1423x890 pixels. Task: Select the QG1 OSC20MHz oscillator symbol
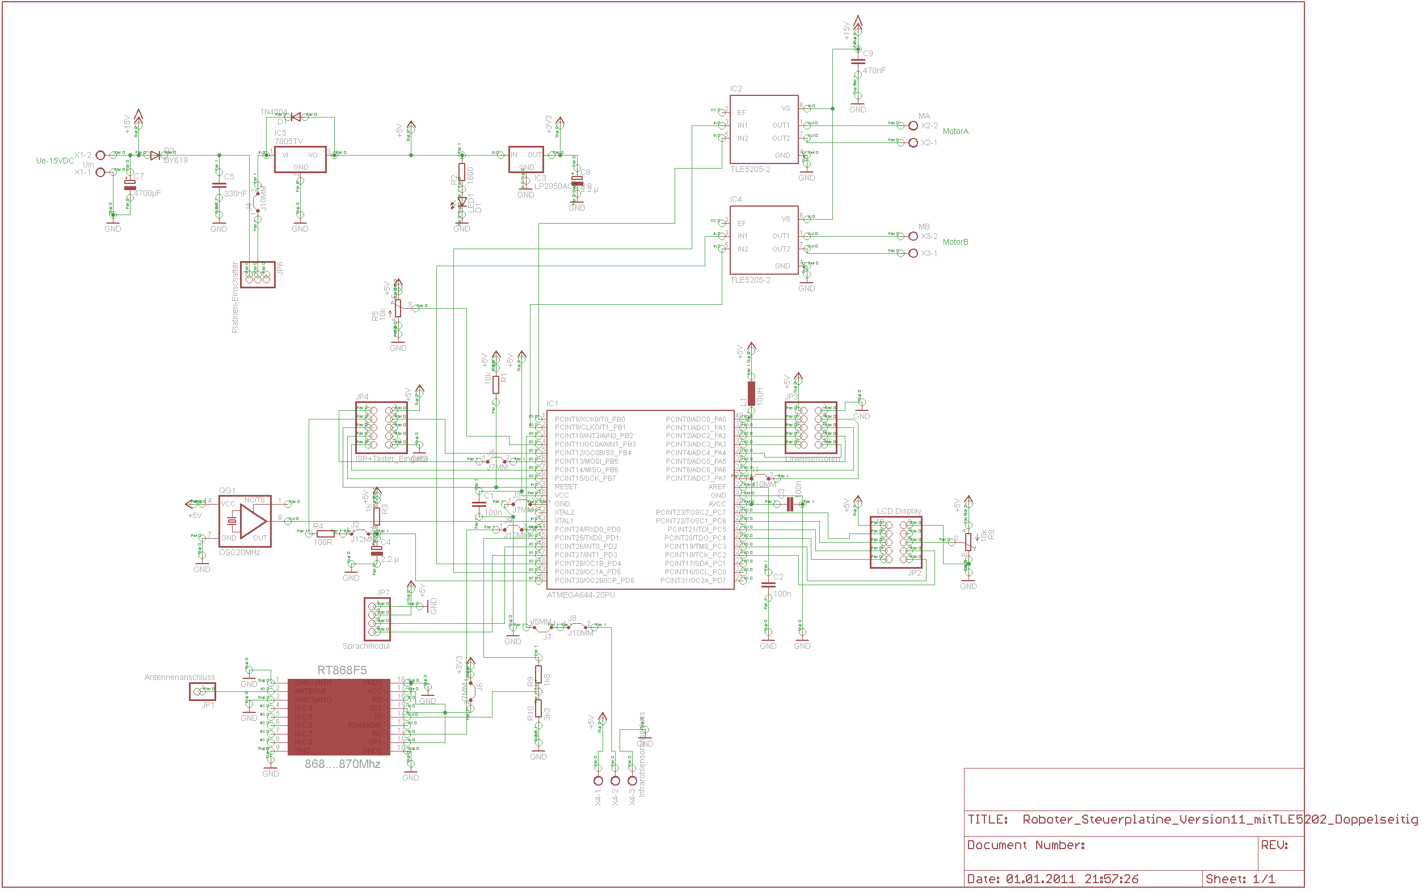tap(245, 521)
